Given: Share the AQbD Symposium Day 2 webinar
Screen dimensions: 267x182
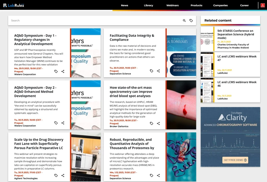Looking at the screenshot, I should [x=63, y=123].
